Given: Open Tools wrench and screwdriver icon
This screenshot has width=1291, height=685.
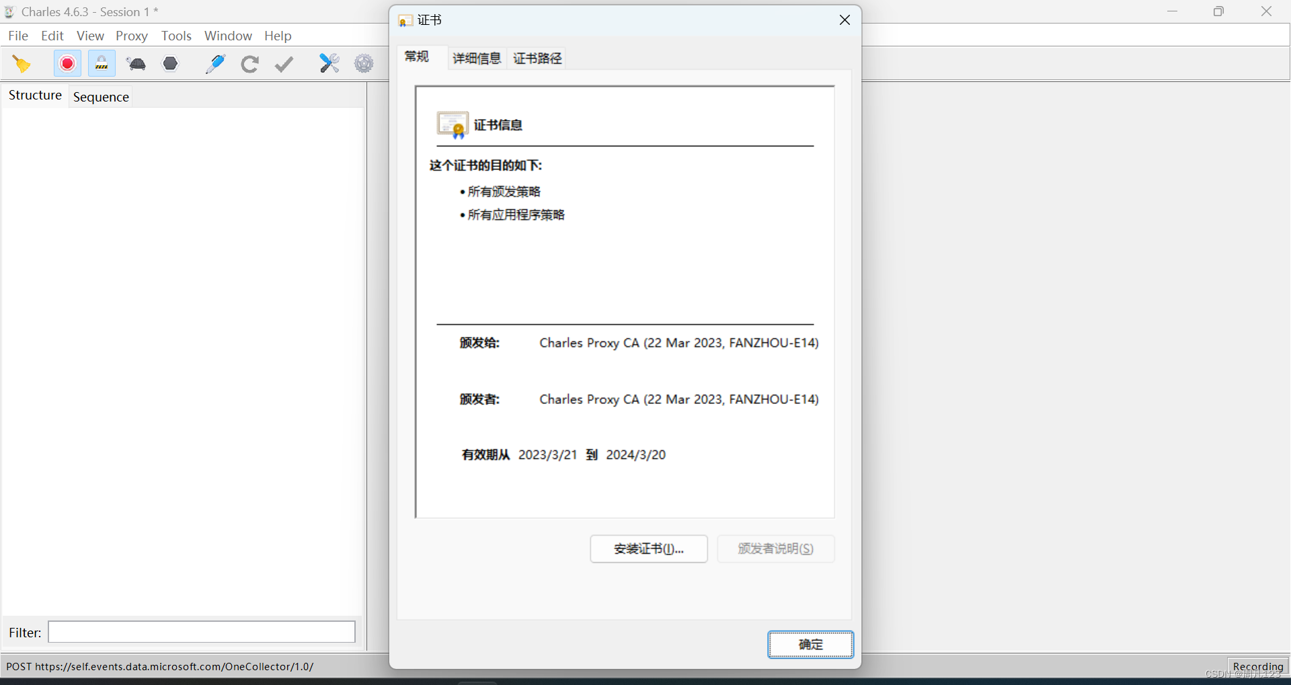Looking at the screenshot, I should pos(329,64).
